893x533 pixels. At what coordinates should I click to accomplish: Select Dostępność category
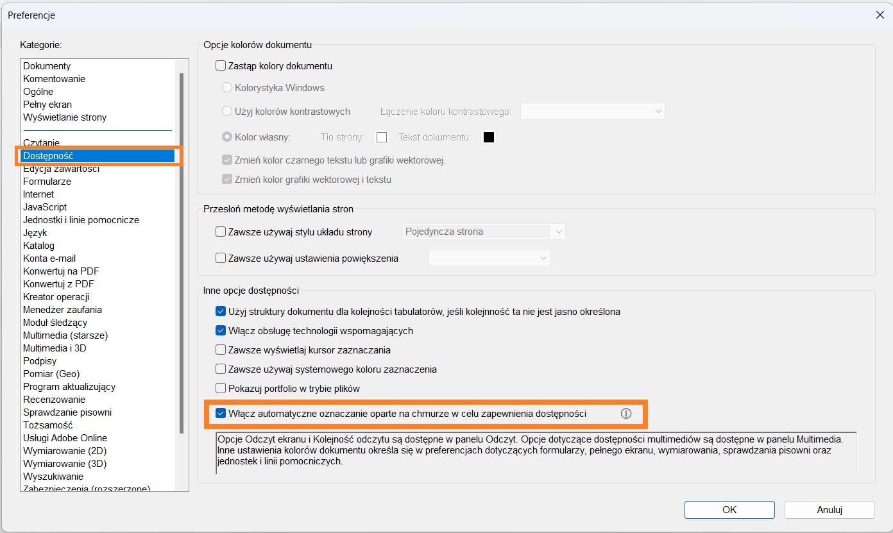98,156
